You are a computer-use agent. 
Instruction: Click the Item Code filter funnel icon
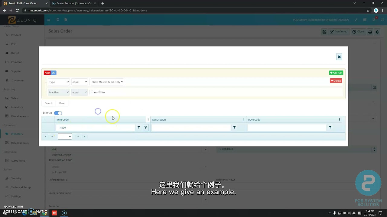pyautogui.click(x=139, y=127)
